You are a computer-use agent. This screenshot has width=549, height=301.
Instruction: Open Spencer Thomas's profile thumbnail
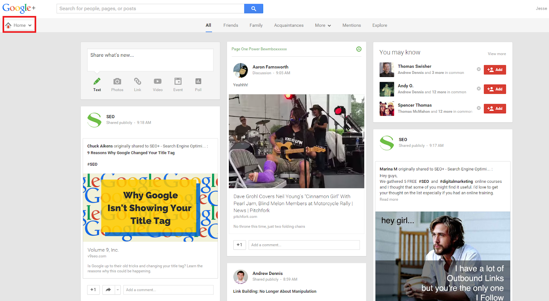coord(387,109)
